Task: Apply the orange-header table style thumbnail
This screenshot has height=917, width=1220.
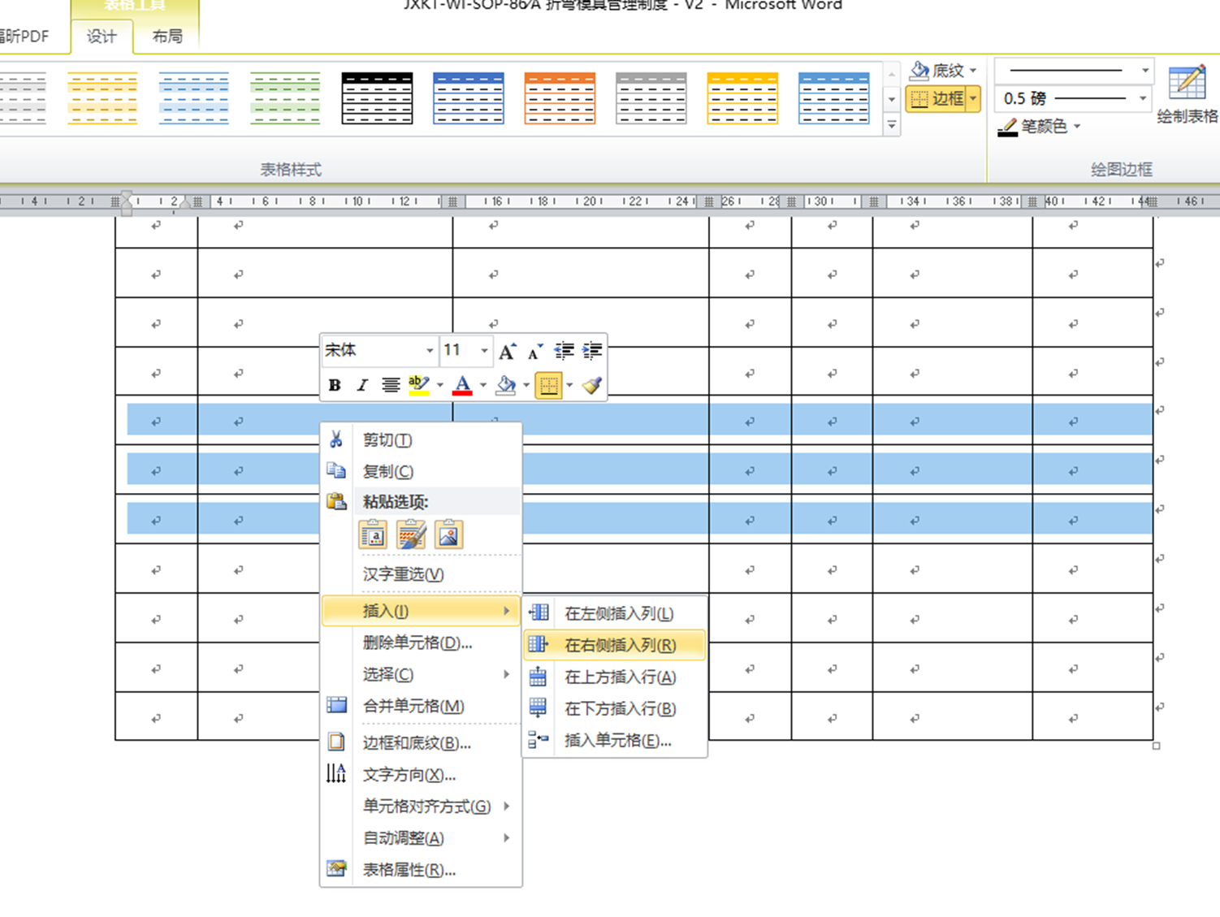Action: coord(560,97)
